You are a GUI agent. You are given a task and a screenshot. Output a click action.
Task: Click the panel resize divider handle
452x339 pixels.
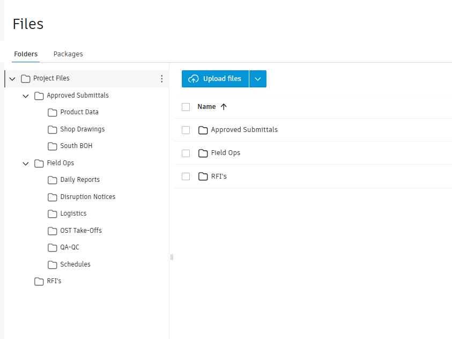(x=172, y=257)
